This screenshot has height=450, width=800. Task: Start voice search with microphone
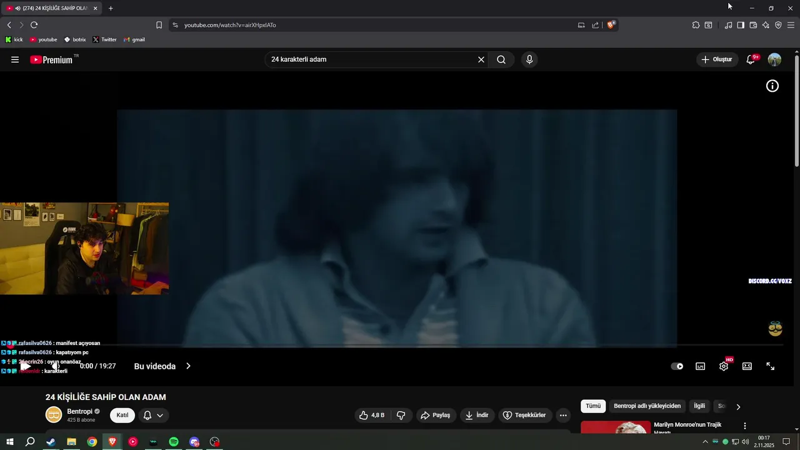[529, 59]
